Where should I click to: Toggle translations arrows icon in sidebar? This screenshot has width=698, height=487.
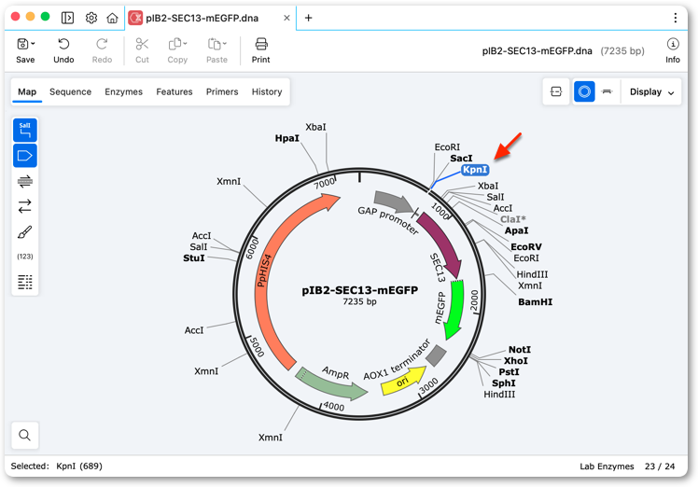coord(25,206)
